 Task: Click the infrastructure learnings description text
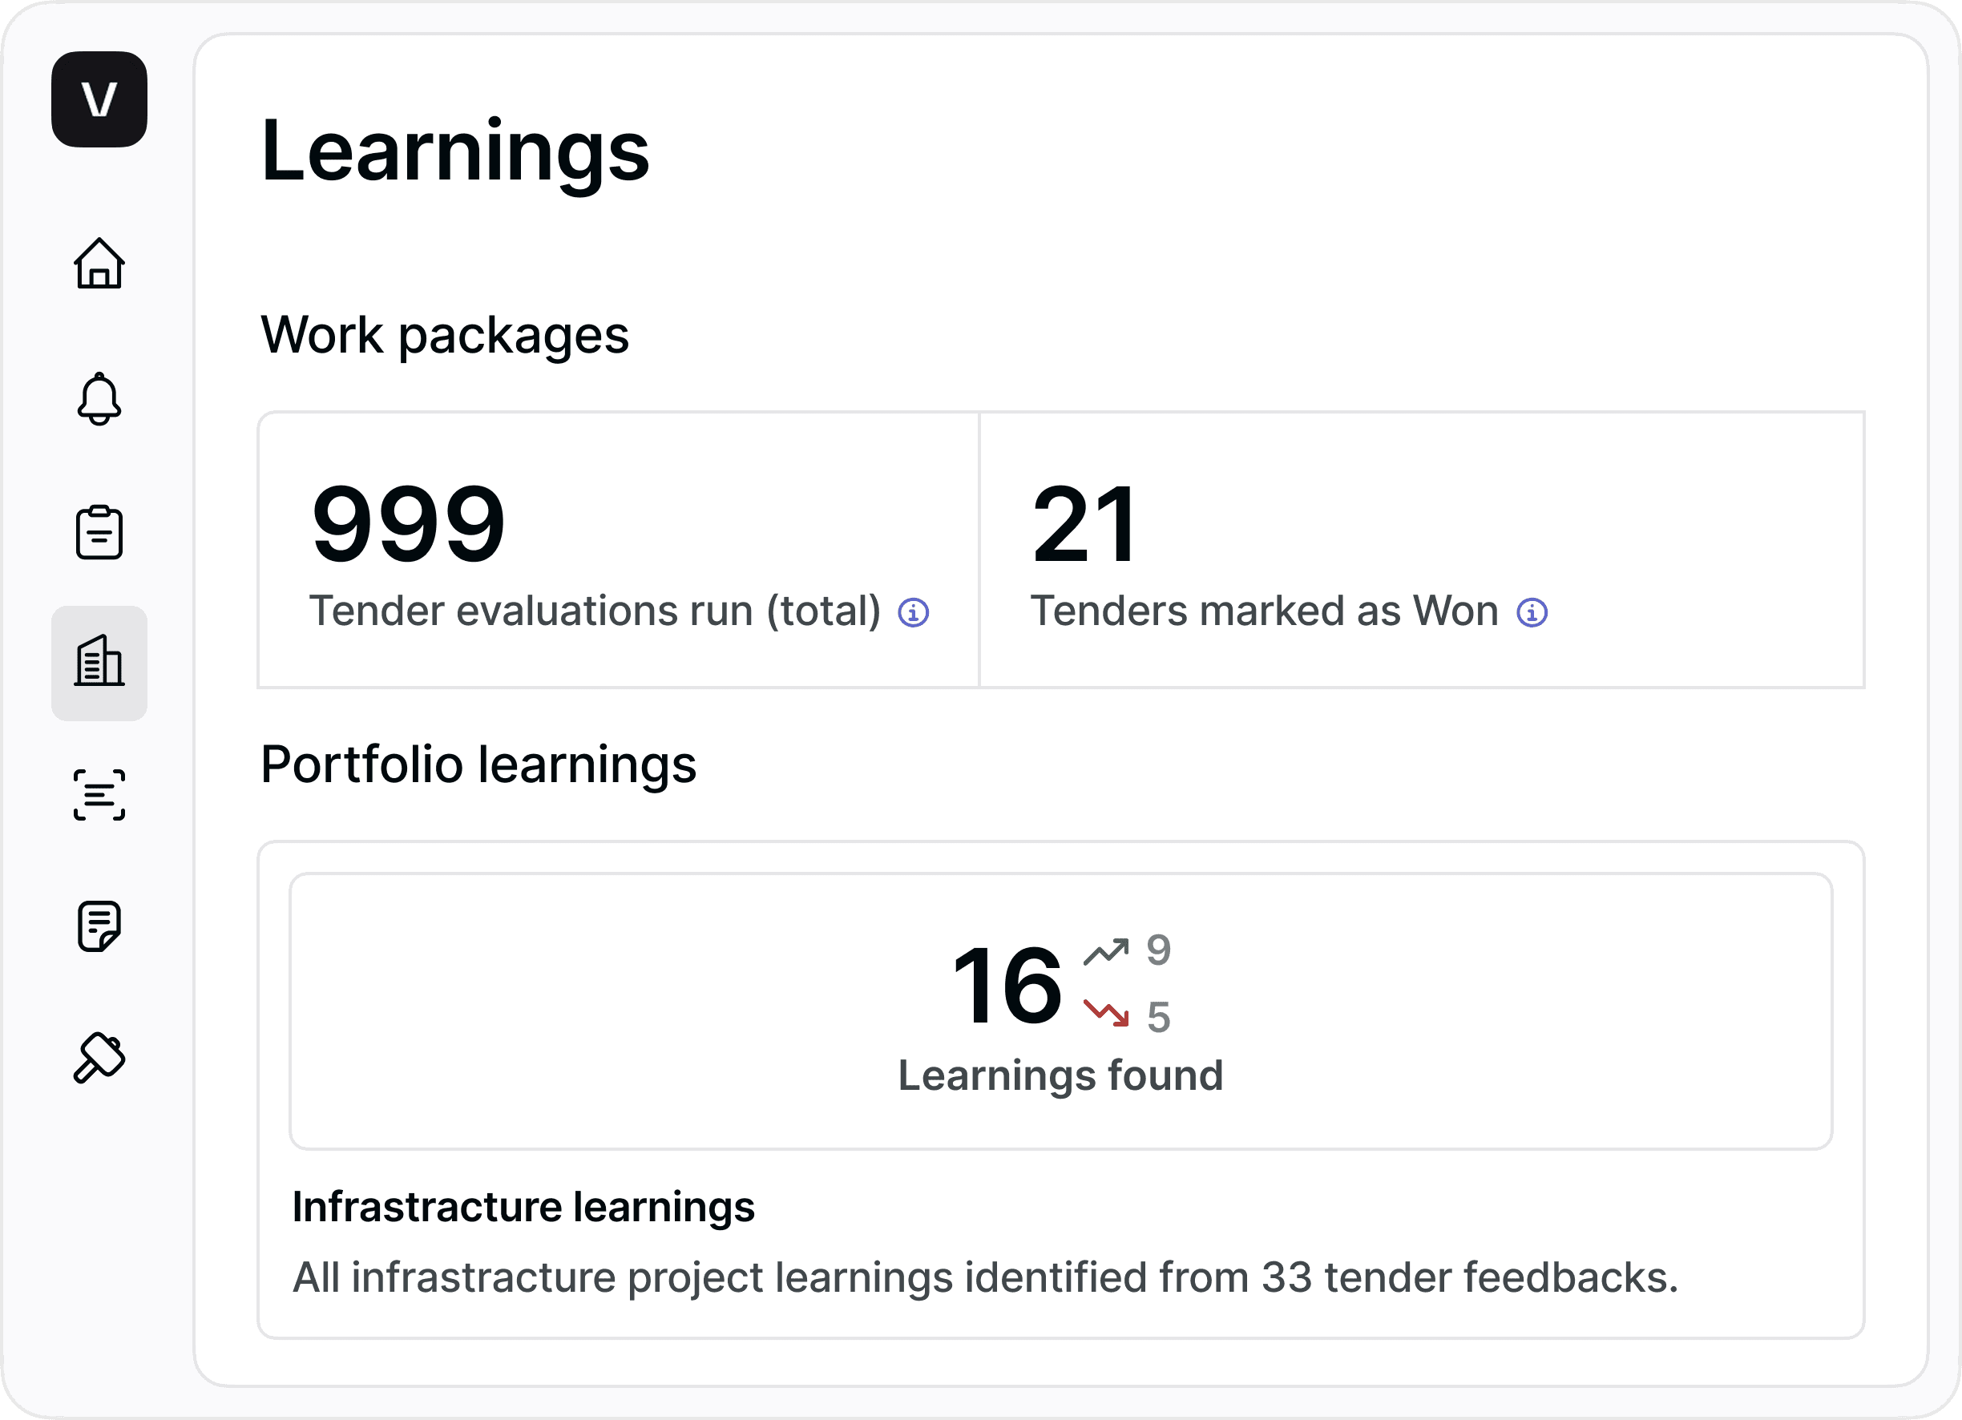984,1277
